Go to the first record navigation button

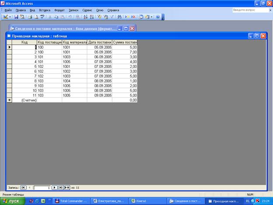coord(23,187)
